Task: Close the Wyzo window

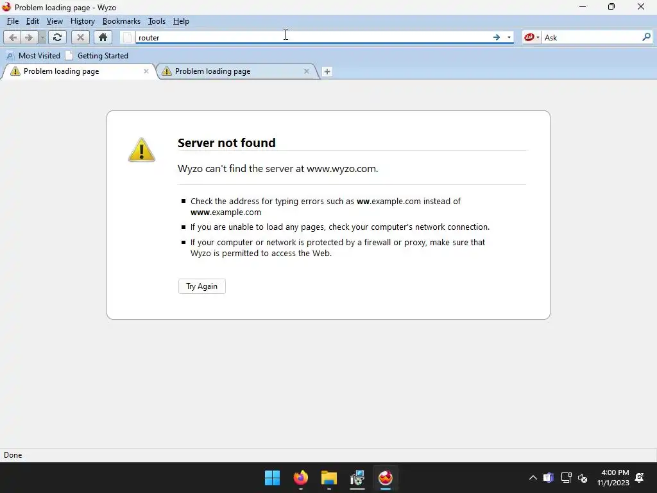Action: point(641,6)
